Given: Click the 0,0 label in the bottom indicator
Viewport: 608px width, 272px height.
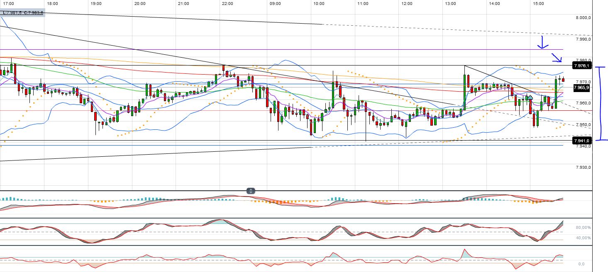Looking at the screenshot, I should 582,264.
